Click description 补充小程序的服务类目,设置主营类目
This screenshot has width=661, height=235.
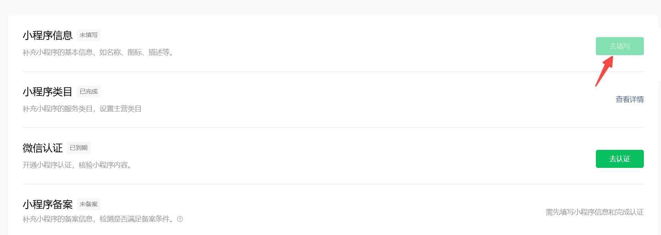click(x=82, y=109)
